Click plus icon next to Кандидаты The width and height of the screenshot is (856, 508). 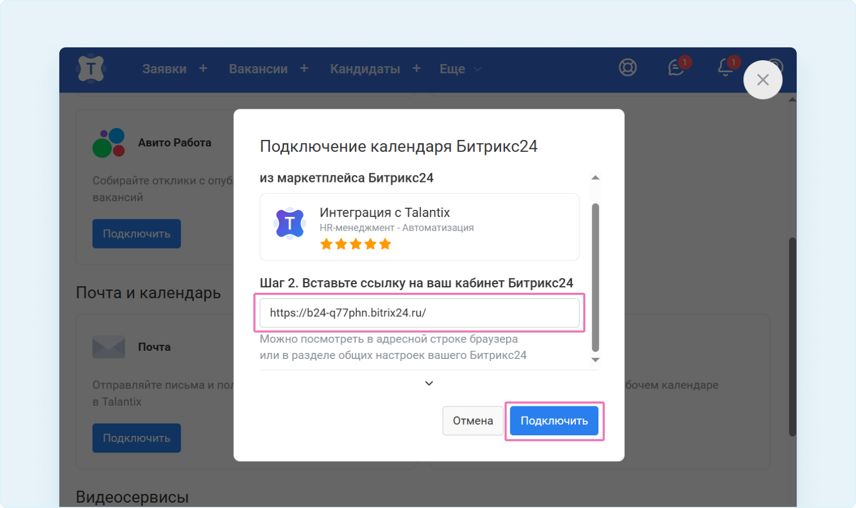[x=417, y=68]
